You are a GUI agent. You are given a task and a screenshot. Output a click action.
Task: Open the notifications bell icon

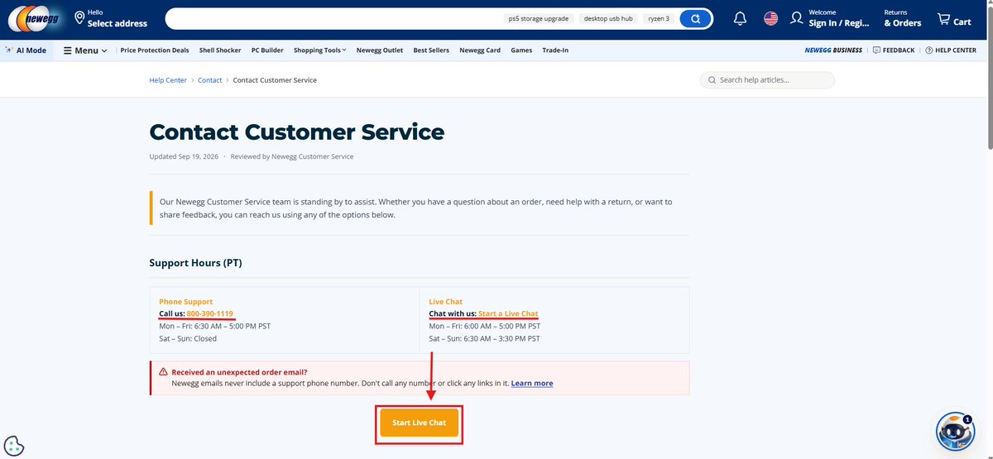point(740,18)
